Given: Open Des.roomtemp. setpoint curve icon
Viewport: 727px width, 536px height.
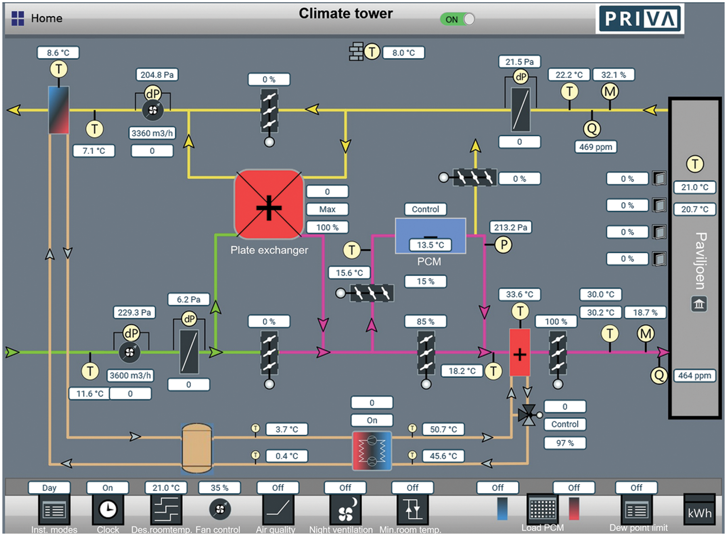Looking at the screenshot, I should pos(166,510).
